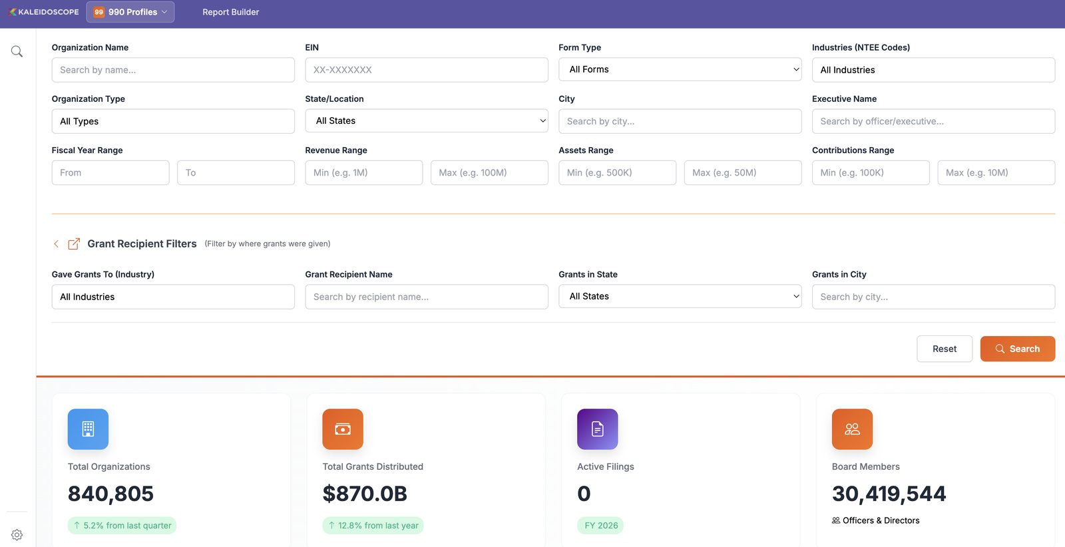This screenshot has height=547, width=1065.
Task: Focus the Executive Name search field
Action: point(933,121)
